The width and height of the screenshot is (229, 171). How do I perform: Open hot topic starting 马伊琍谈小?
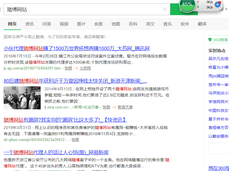pos(219,93)
